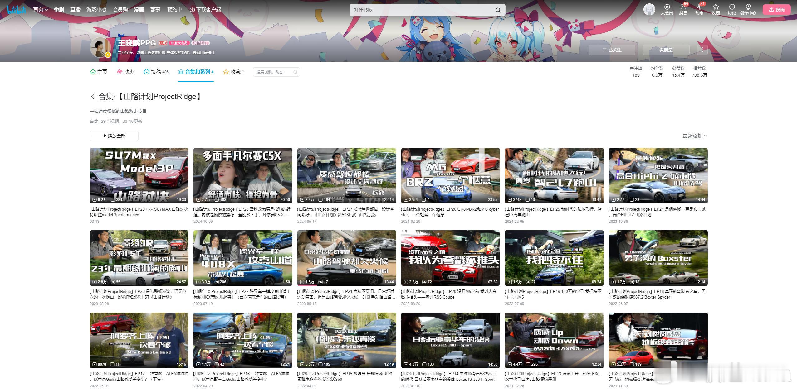Open the three-dot more options menu

702,50
